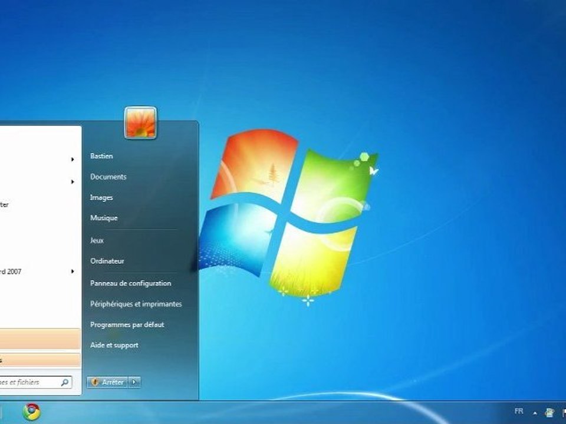566x424 pixels.
Task: Open Panneau de configuration
Action: point(131,283)
